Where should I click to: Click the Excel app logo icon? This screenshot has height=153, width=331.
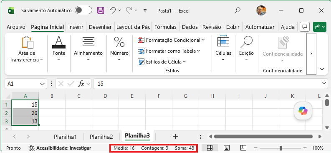coord(11,10)
